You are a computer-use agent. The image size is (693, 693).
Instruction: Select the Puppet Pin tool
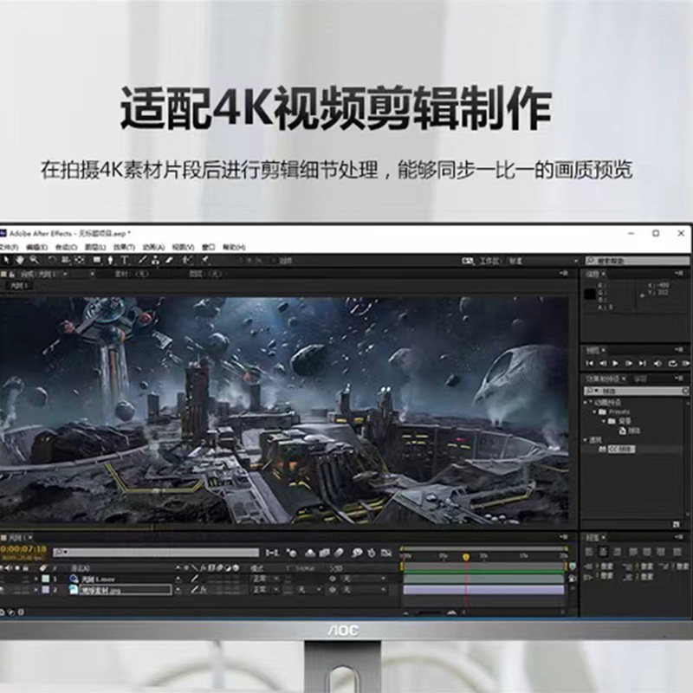coord(205,261)
